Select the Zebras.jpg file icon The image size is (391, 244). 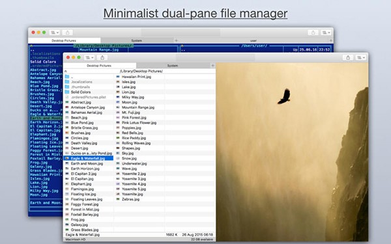(x=118, y=199)
